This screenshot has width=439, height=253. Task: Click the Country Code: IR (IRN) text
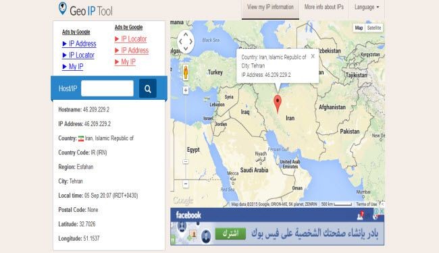[x=82, y=152]
